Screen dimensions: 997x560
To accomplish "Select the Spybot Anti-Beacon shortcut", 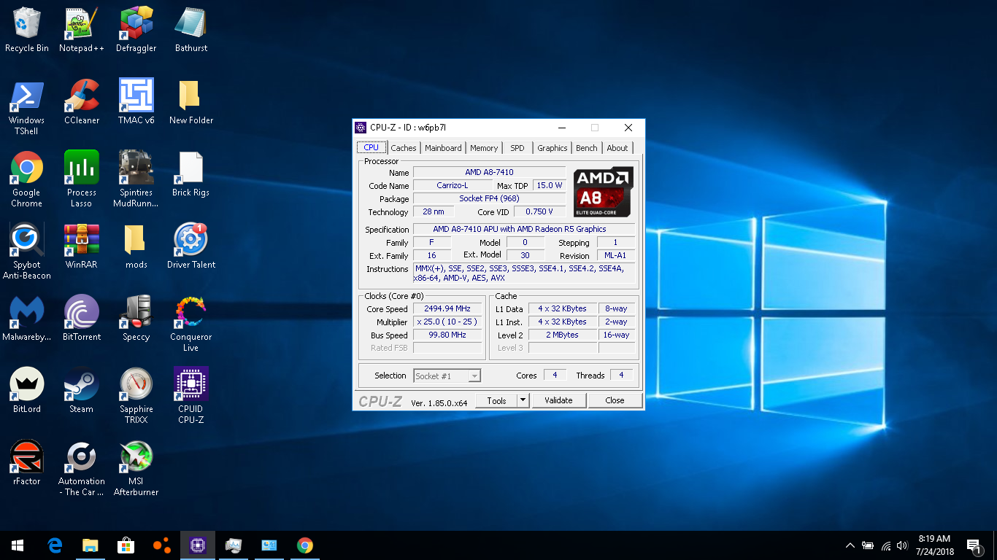I will 27,252.
